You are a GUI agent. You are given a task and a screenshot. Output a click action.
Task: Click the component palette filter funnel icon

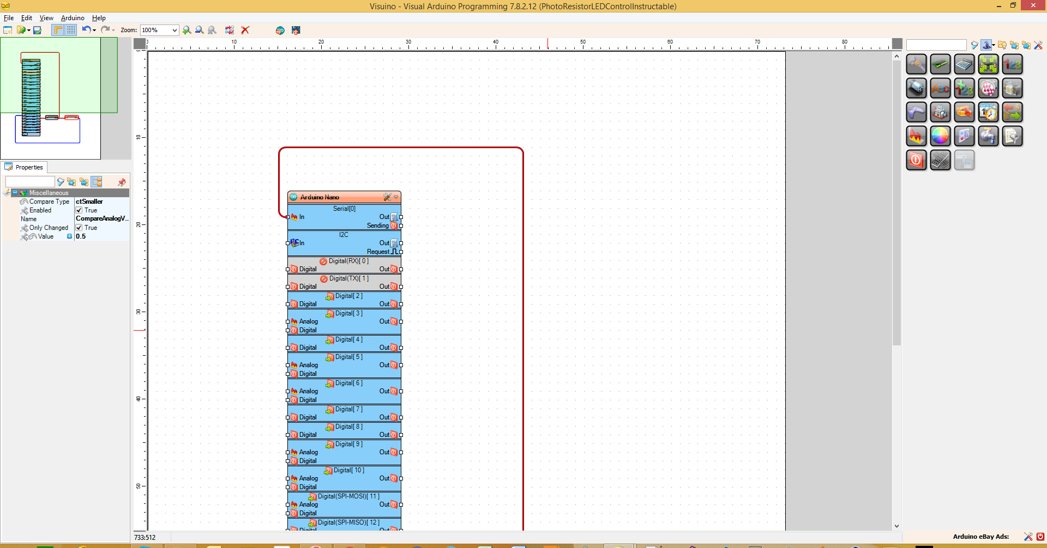974,45
